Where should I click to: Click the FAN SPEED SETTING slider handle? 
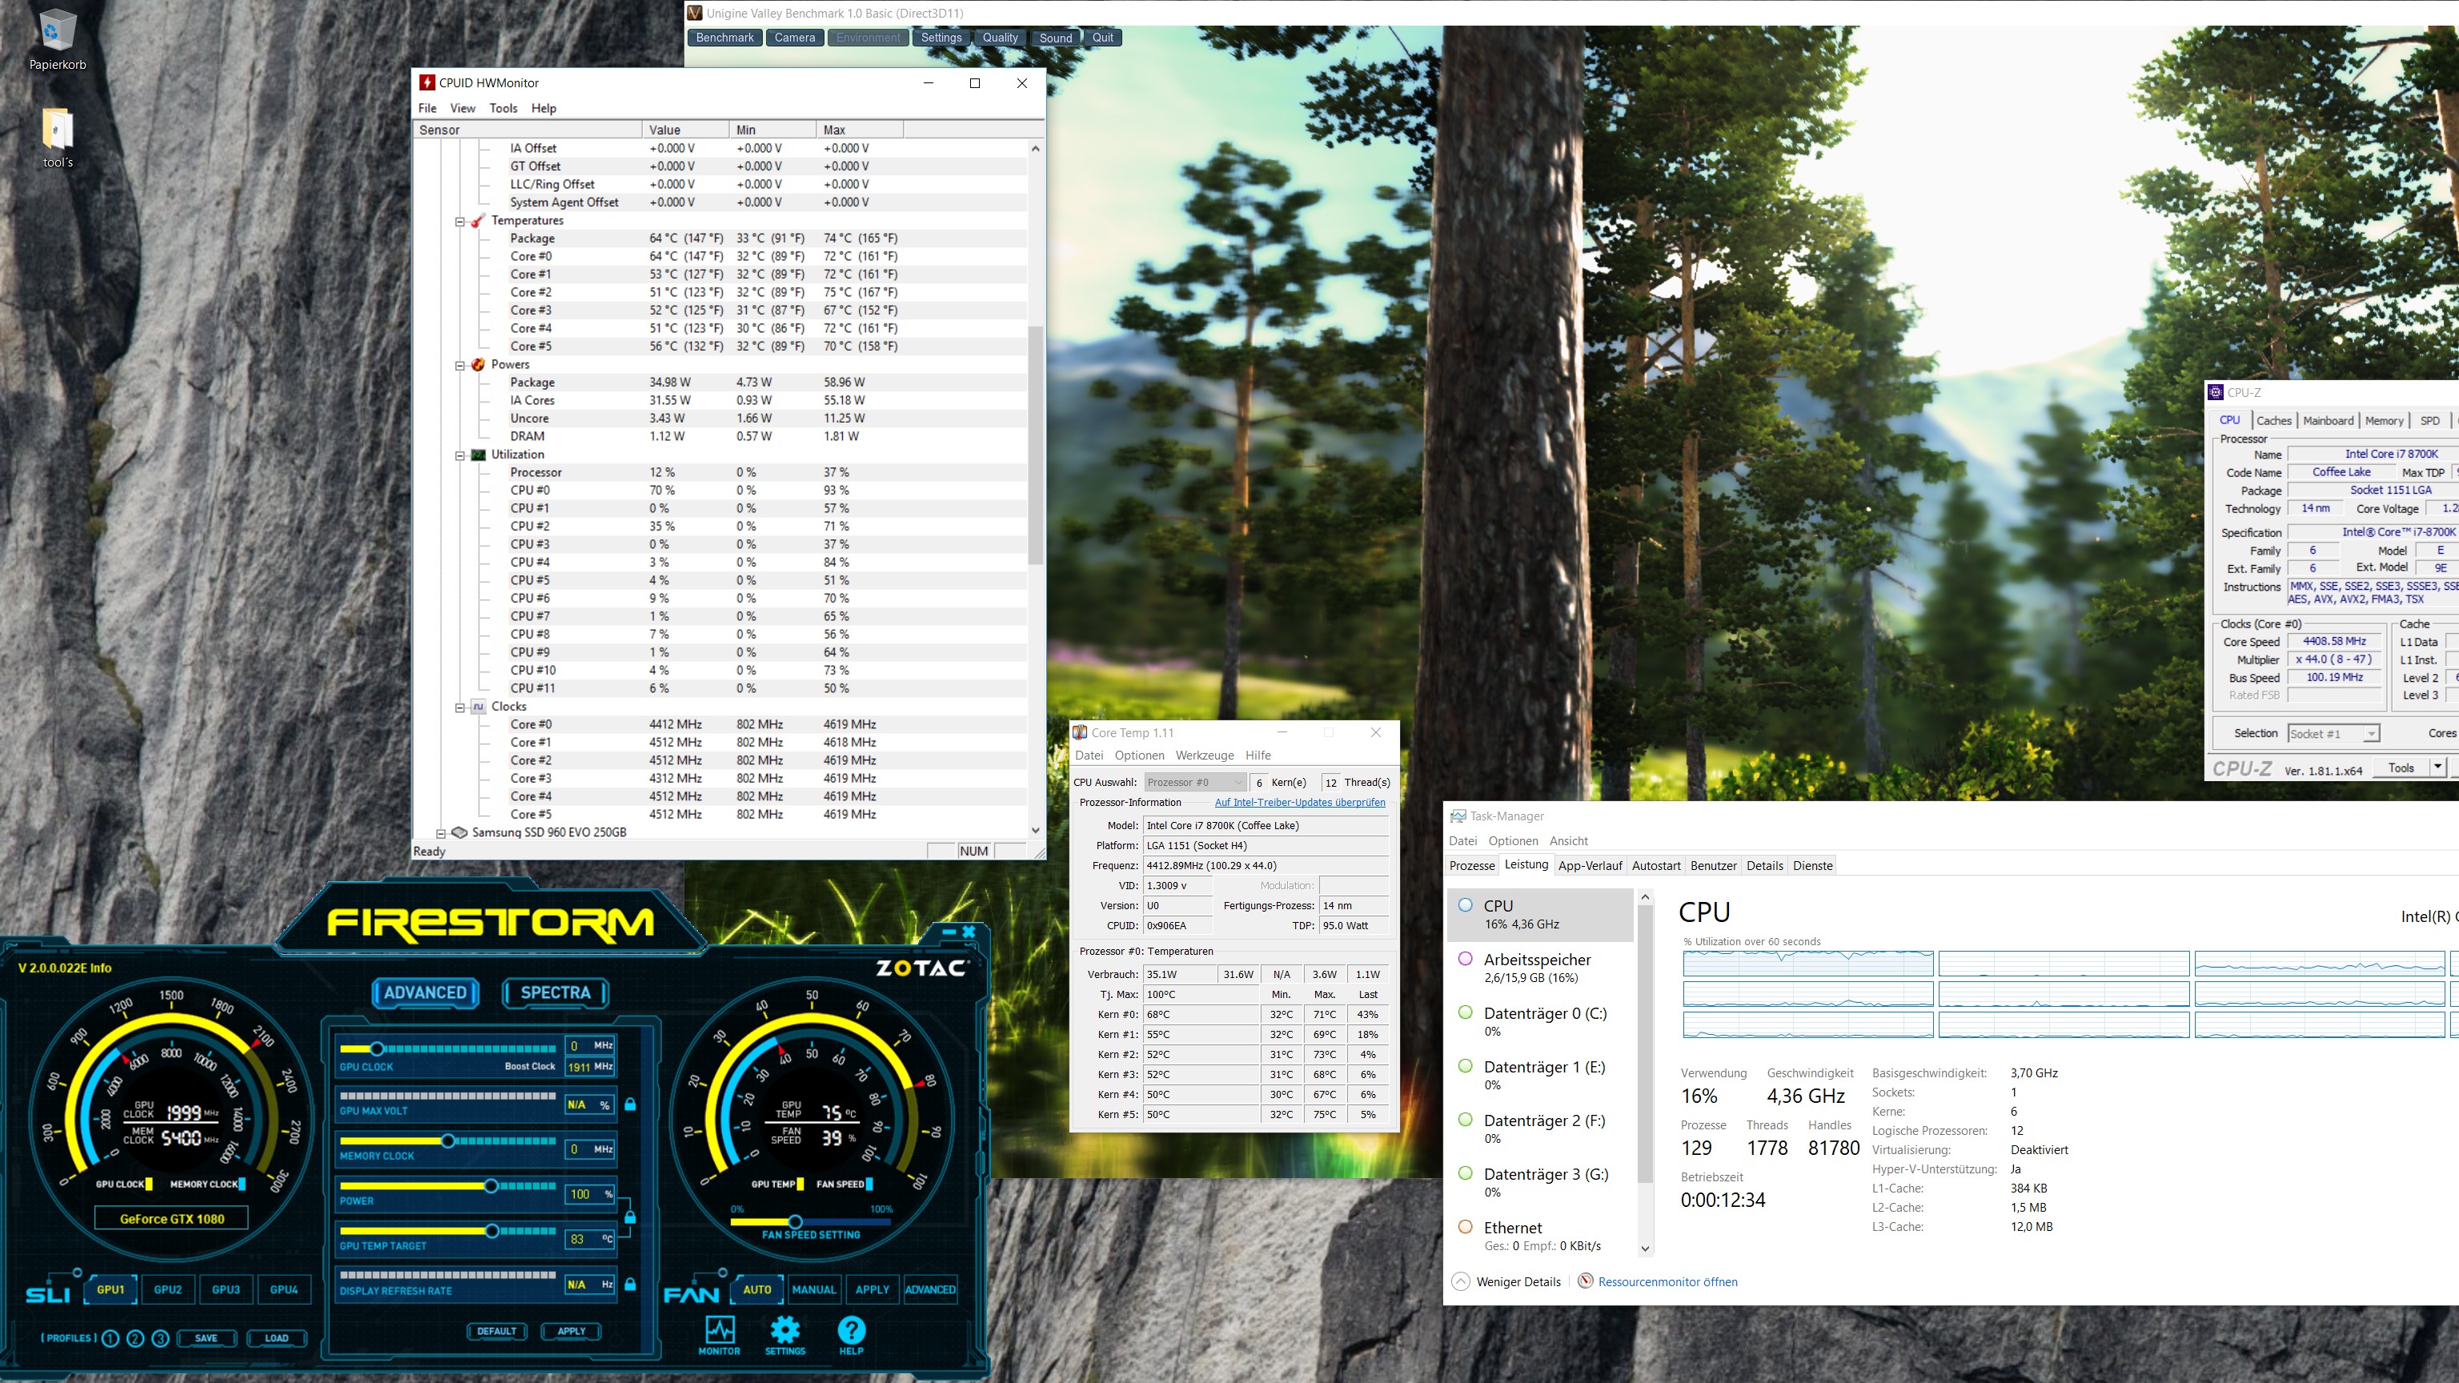794,1221
